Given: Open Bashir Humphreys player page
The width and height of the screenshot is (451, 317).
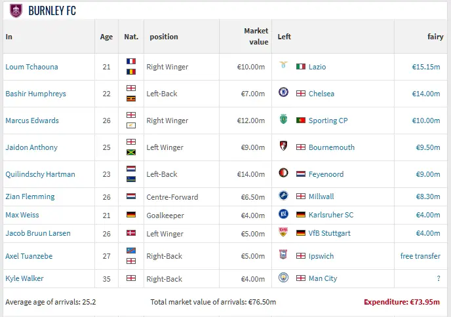Looking at the screenshot, I should click(35, 94).
